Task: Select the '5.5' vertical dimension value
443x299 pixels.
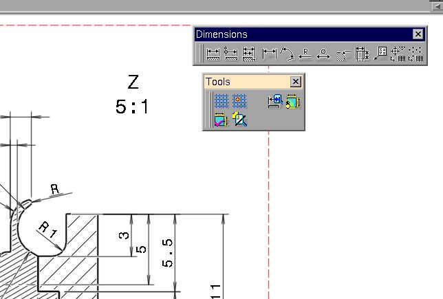Action: [x=167, y=253]
